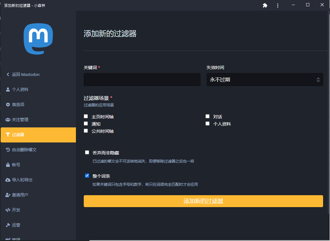Enable the 主页时间轴 checkbox
Image resolution: width=330 pixels, height=241 pixels.
86,116
